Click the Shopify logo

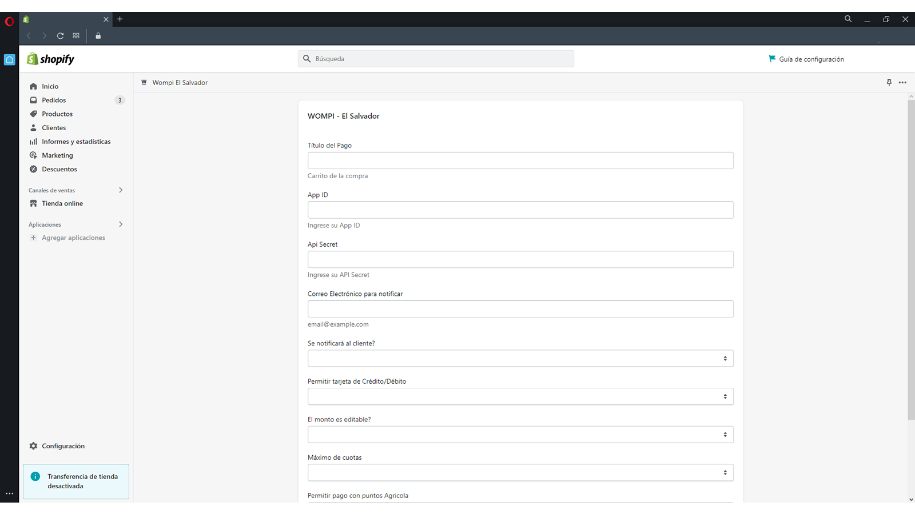click(50, 59)
